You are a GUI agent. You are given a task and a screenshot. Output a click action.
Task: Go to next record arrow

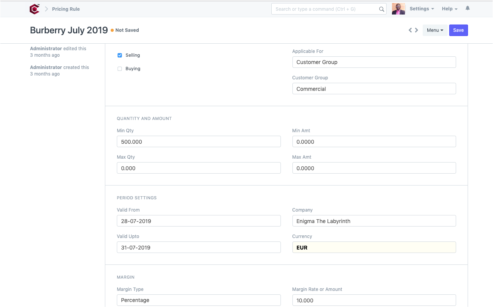click(417, 30)
